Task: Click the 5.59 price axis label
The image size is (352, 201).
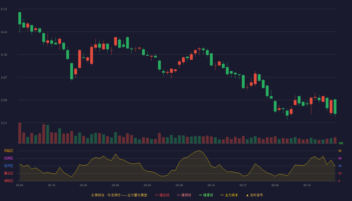Action: click(x=4, y=100)
